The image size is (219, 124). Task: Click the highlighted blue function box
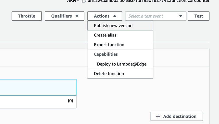38,87
